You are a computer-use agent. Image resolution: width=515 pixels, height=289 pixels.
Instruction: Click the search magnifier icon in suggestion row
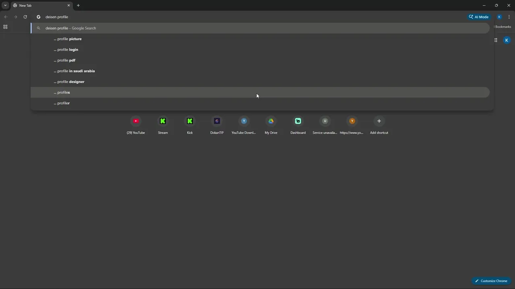(x=39, y=28)
